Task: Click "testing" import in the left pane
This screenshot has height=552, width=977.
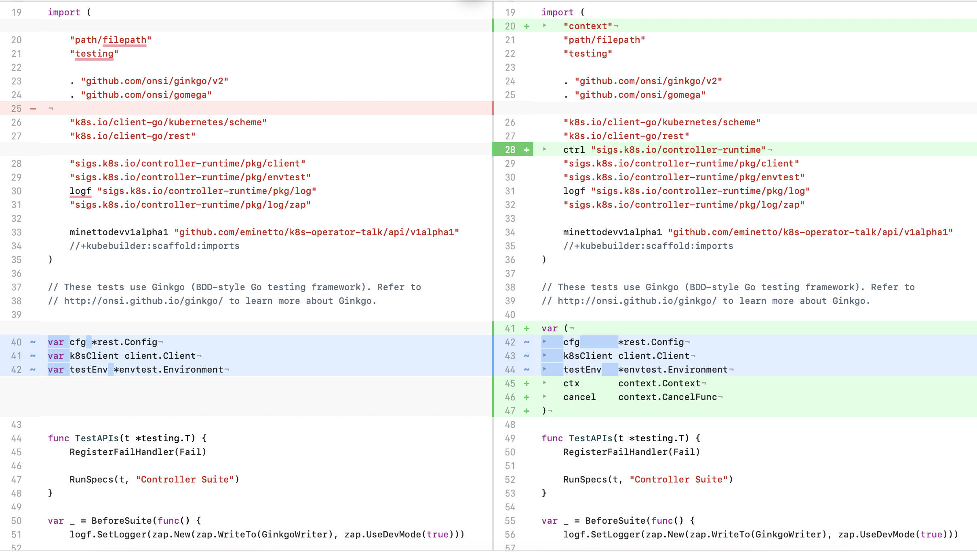Action: tap(94, 54)
